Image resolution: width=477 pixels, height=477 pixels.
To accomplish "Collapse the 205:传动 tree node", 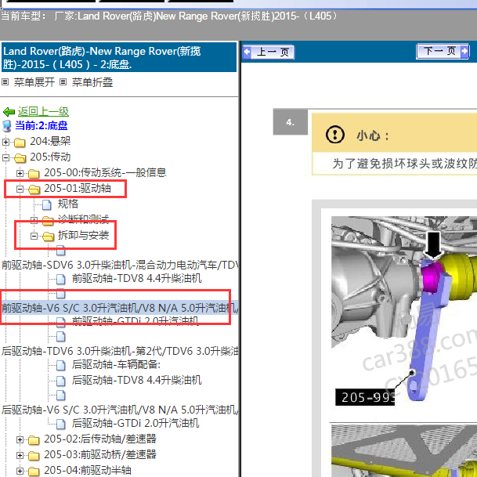I will coord(5,157).
